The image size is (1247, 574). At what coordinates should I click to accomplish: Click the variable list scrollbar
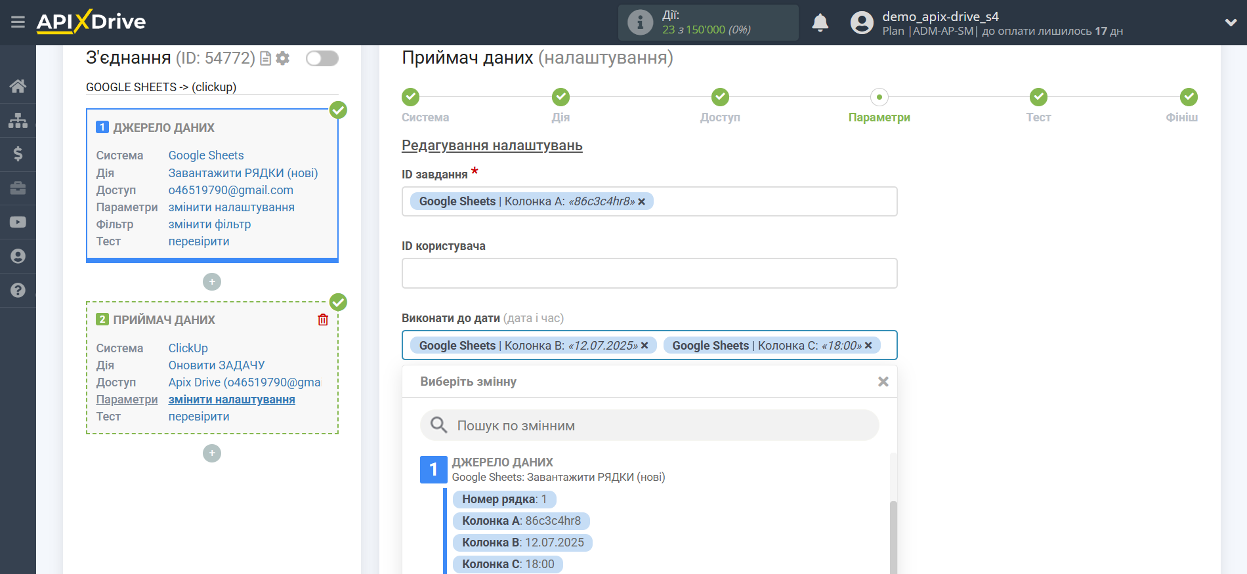point(893,537)
